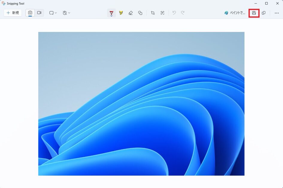The height and width of the screenshot is (188, 283).
Task: Switch to screenshot camera mode
Action: [x=30, y=13]
